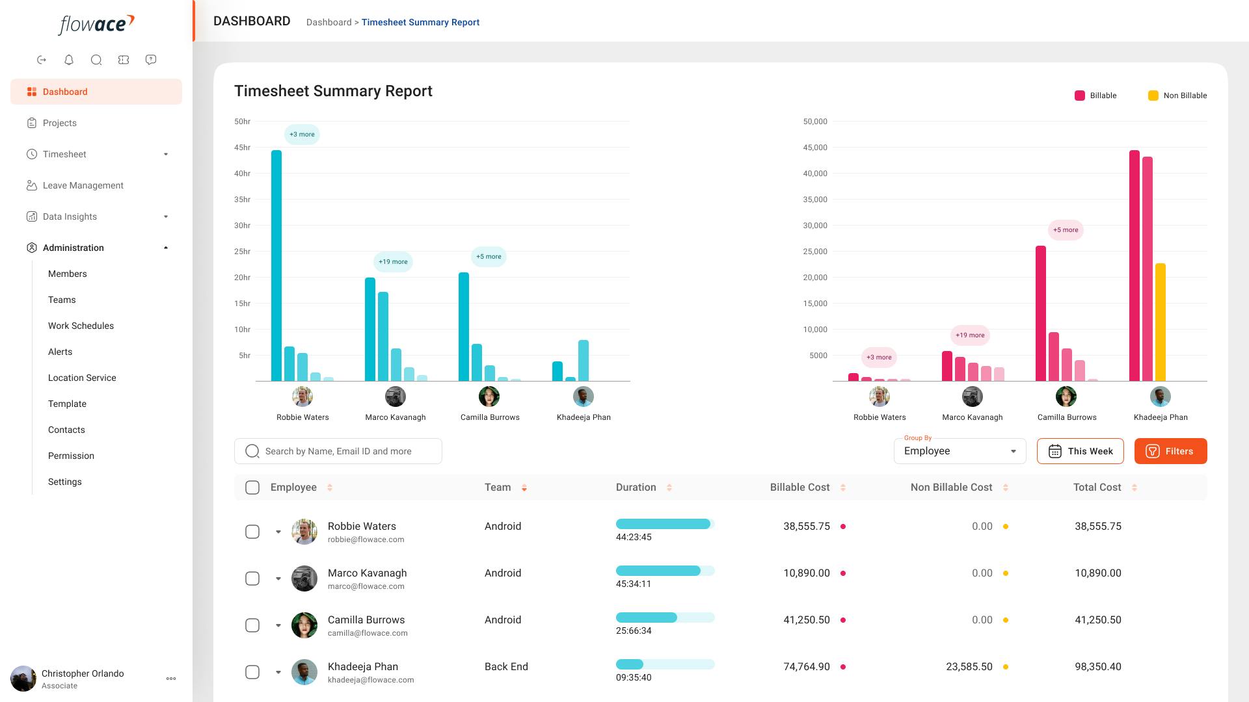Go to Work Schedules in sidebar
1249x702 pixels.
81,326
